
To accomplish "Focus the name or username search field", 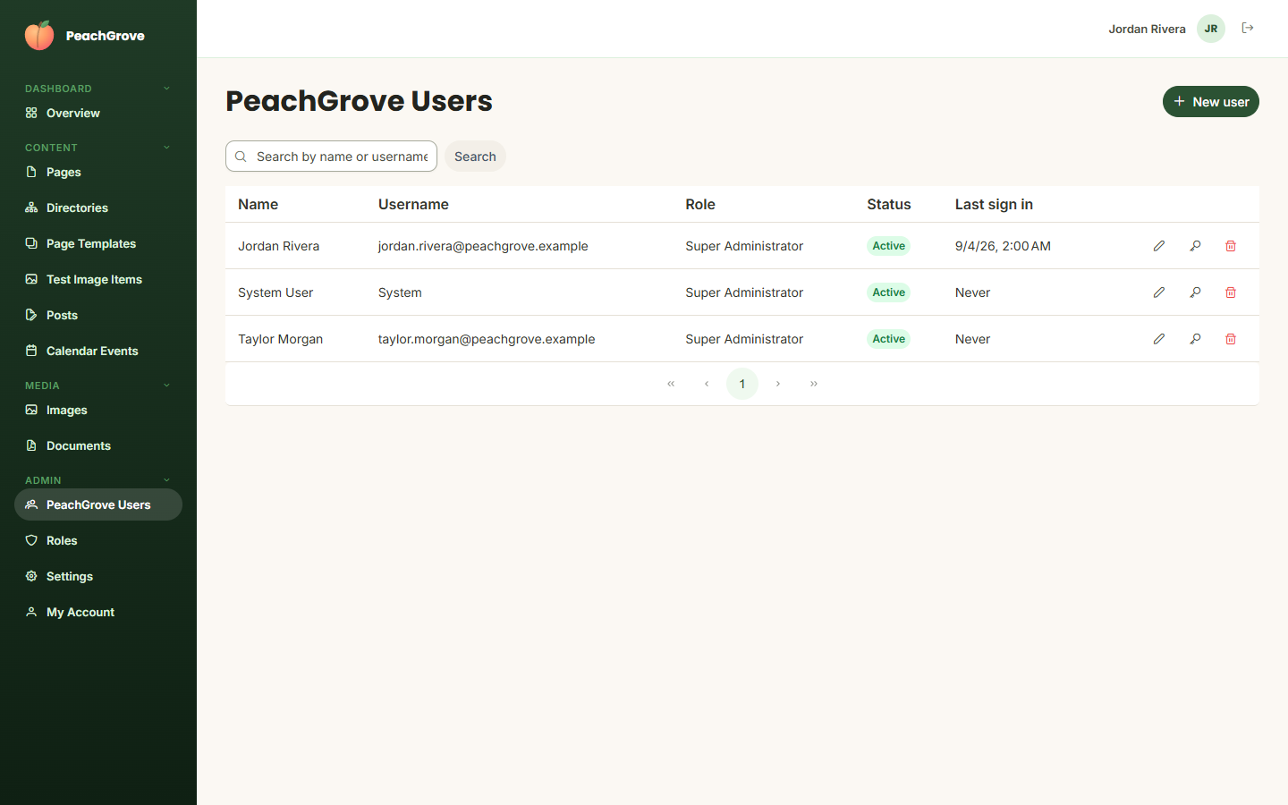I will pos(331,157).
